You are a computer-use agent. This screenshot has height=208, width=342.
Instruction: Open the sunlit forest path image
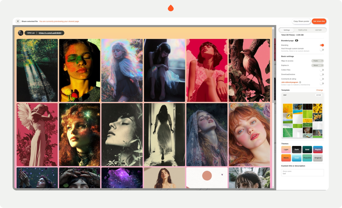coord(37,70)
